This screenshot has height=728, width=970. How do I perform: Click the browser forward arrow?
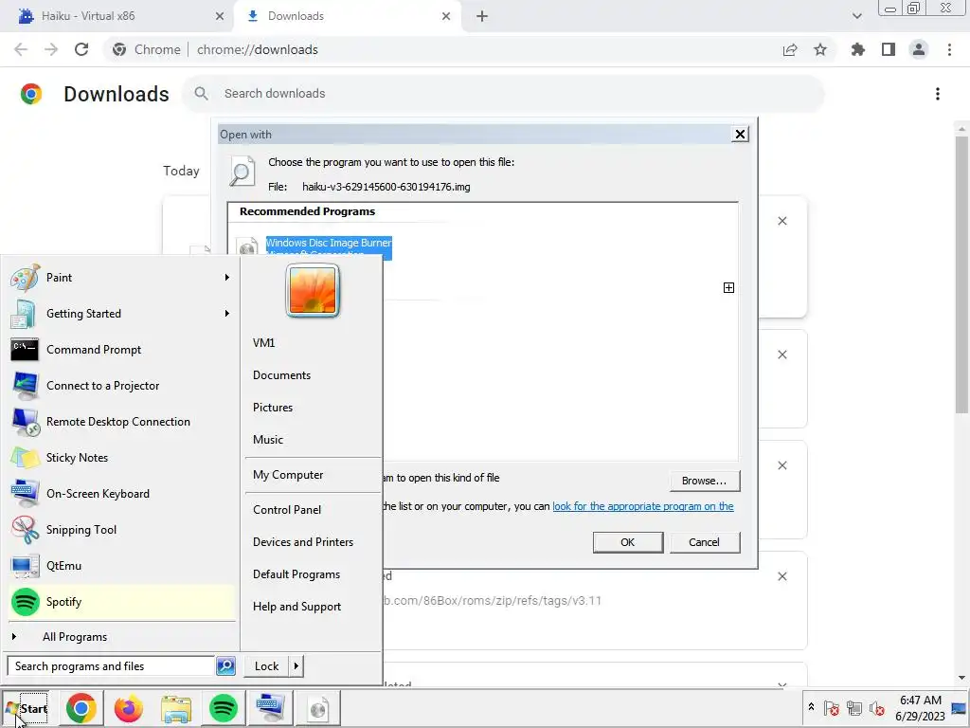[51, 49]
